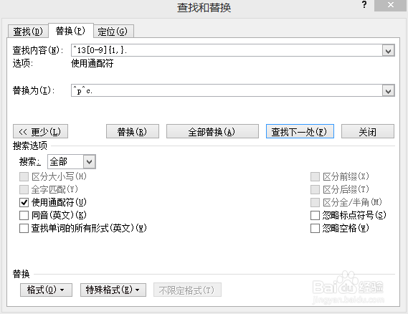
Task: Uncheck the 使用通配符(U) checkbox
Action: coord(24,202)
